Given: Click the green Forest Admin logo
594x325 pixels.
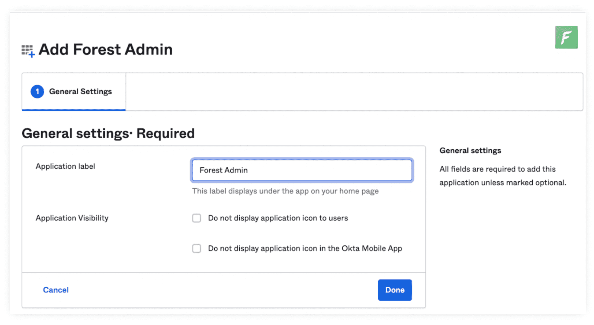Looking at the screenshot, I should [x=566, y=37].
